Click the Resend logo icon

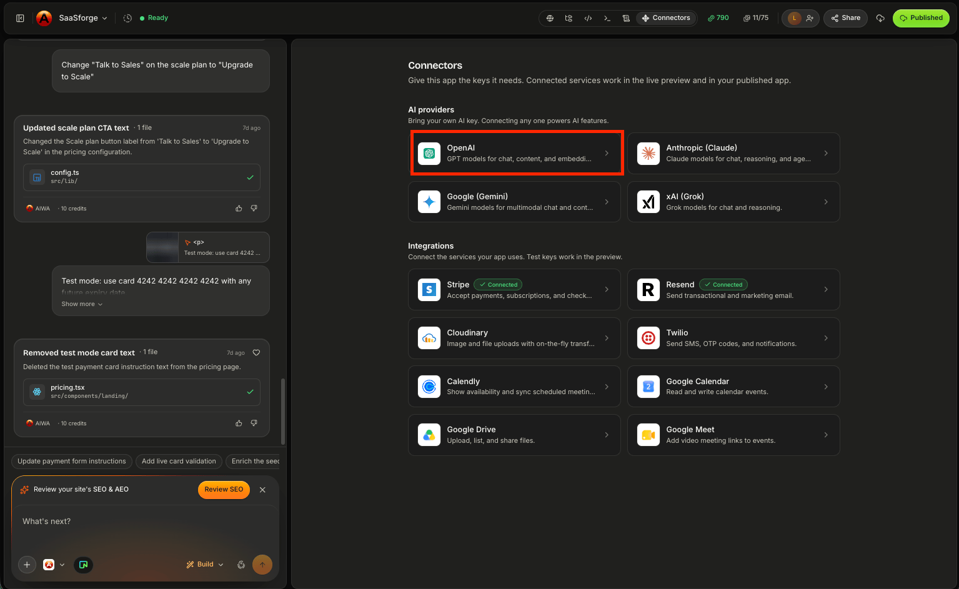[x=648, y=290]
